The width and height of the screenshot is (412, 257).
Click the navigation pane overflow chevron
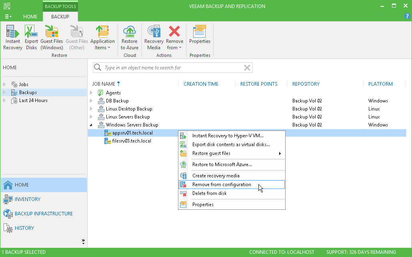pyautogui.click(x=83, y=241)
